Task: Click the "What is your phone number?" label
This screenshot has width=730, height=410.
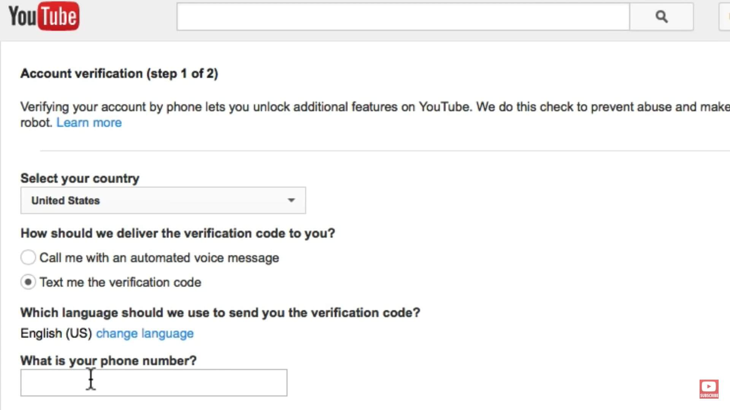Action: click(108, 360)
